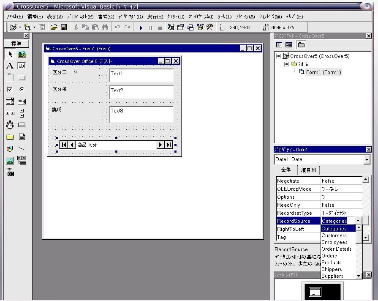Select the Timer stopwatch control tool
This screenshot has height=301, width=378.
[10, 125]
